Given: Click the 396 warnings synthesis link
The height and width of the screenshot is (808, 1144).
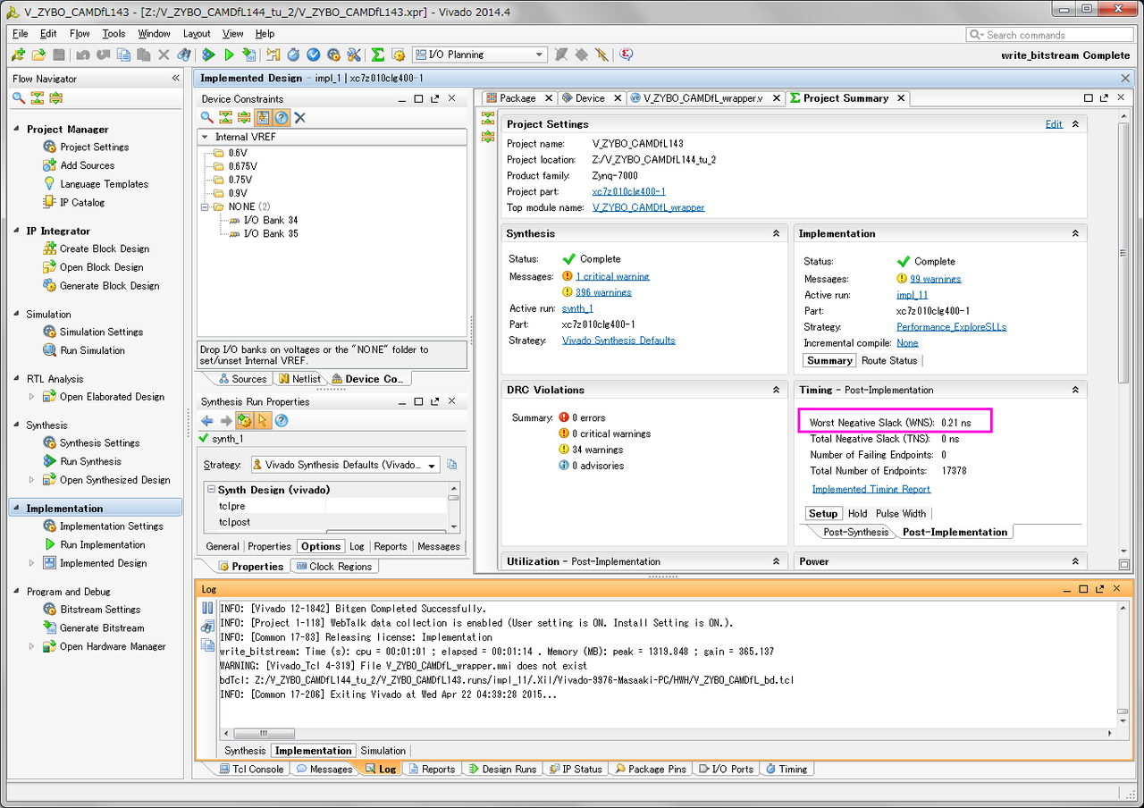Looking at the screenshot, I should click(x=603, y=292).
